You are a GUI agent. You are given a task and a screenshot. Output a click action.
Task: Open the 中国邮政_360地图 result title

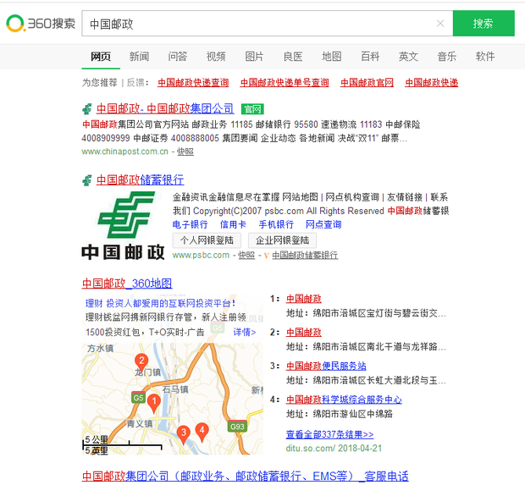tap(127, 284)
